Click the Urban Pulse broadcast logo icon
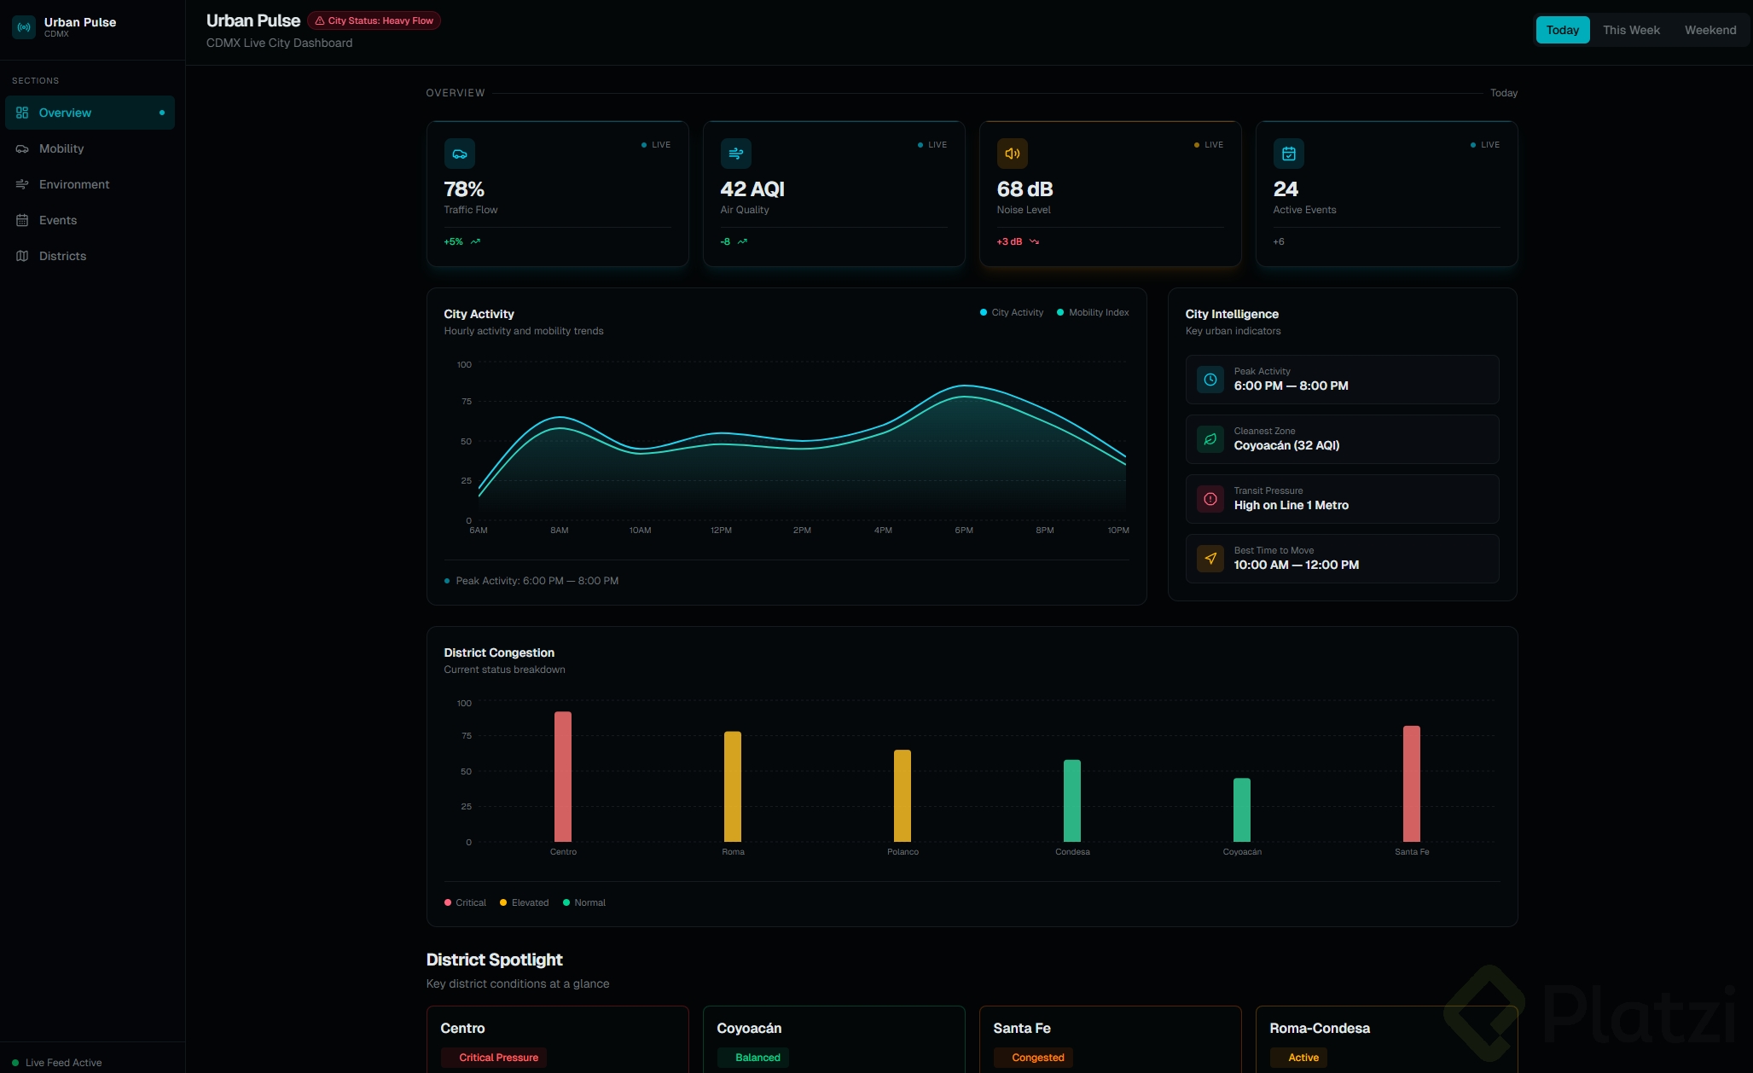Screen dimensions: 1753x1073 24,27
